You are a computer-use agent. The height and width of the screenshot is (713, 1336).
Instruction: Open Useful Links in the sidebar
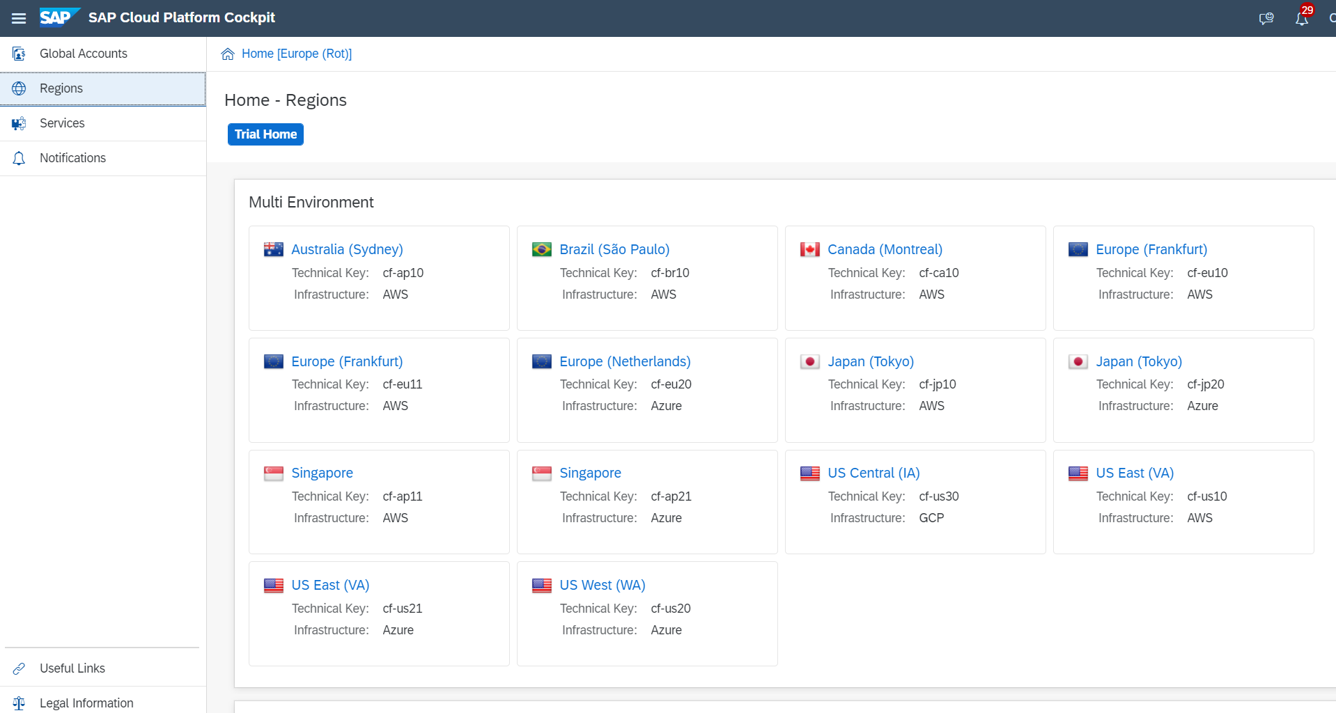click(x=103, y=668)
